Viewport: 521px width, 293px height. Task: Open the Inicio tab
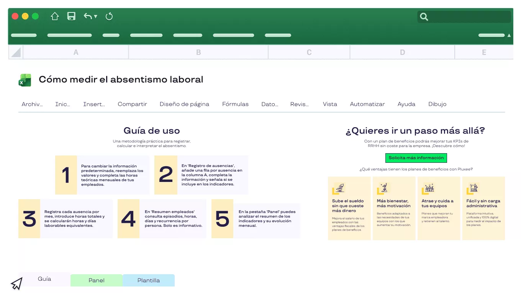coord(63,104)
